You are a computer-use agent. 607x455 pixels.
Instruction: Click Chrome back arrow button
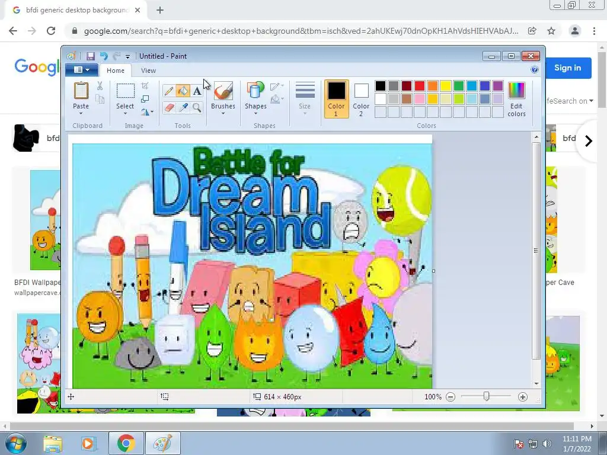point(13,31)
